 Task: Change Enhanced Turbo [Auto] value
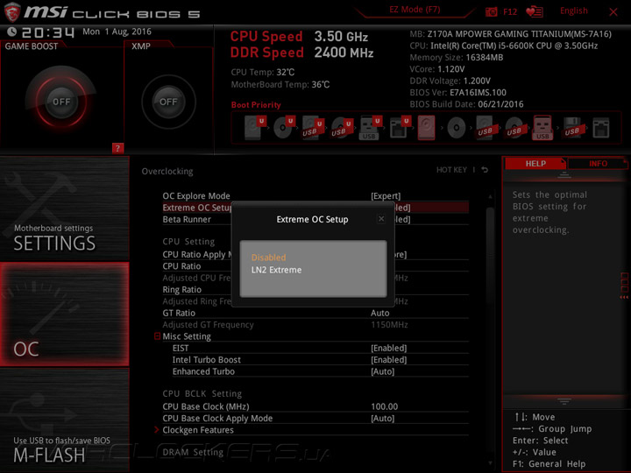(x=382, y=371)
